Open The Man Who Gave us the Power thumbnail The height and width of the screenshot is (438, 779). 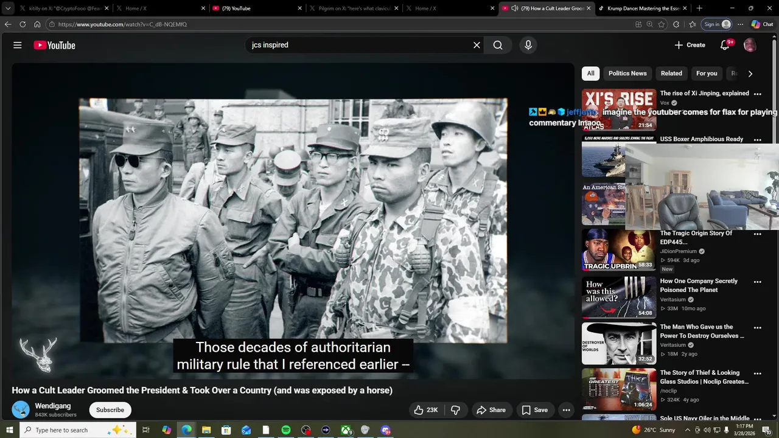pos(619,344)
